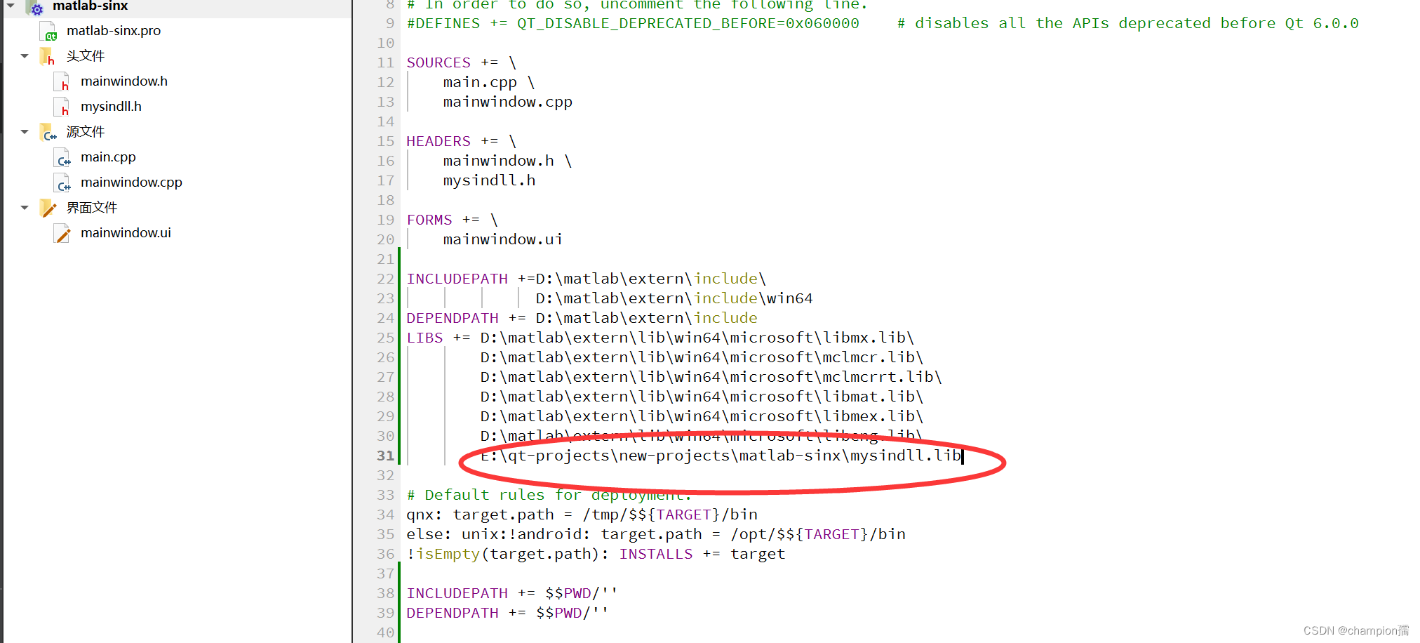Click the mysindll.h header icon

click(x=62, y=106)
